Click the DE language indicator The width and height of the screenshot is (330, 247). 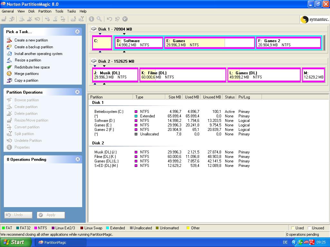pyautogui.click(x=285, y=242)
